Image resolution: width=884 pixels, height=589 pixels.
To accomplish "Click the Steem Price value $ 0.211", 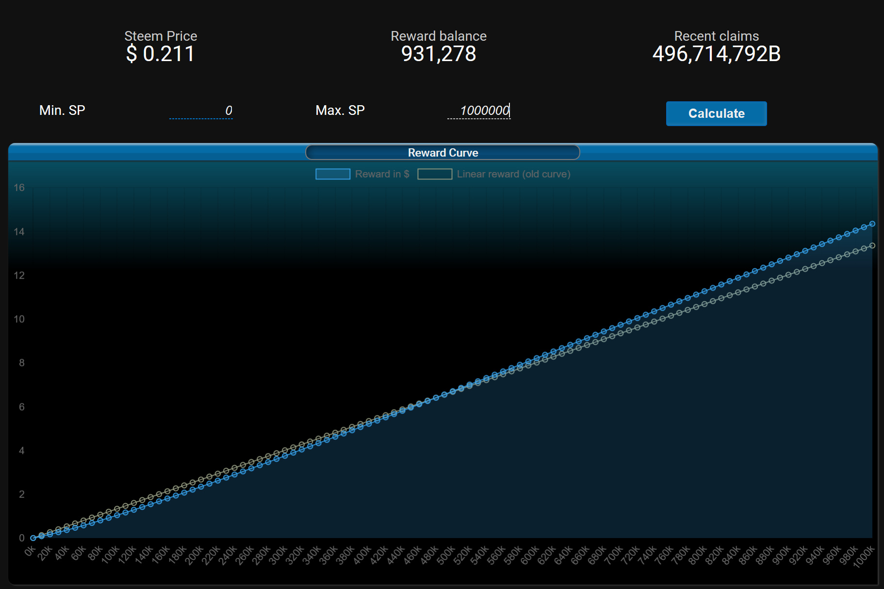I will click(x=161, y=54).
